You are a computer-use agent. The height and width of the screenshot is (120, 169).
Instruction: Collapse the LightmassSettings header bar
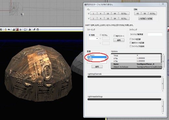[x=124, y=99]
